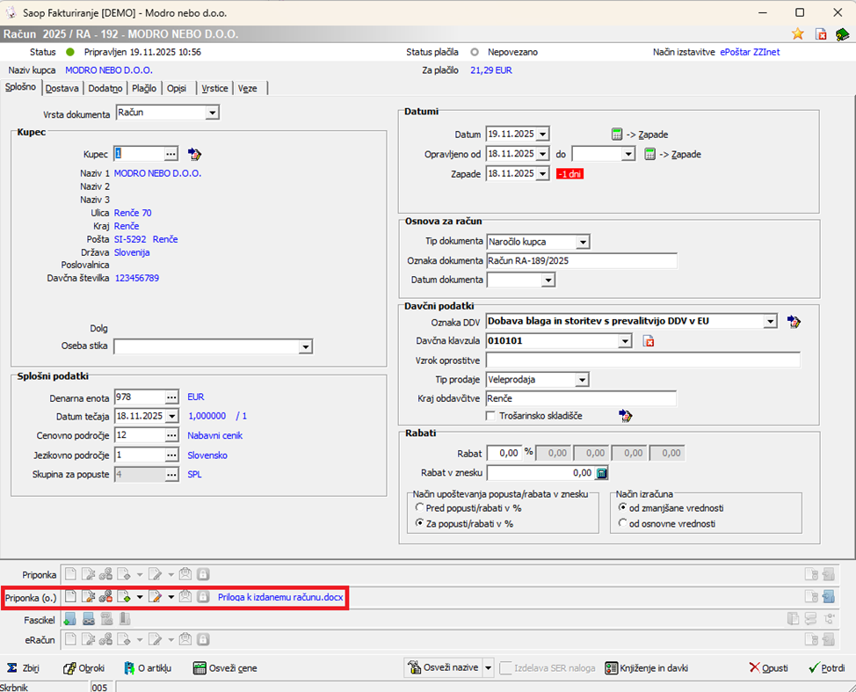Click the add document icon in Priponka (o.) row

(125, 596)
